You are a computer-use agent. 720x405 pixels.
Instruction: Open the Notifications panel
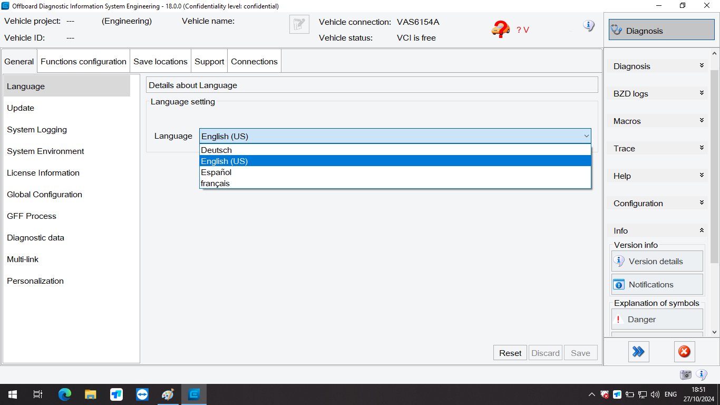coord(657,284)
